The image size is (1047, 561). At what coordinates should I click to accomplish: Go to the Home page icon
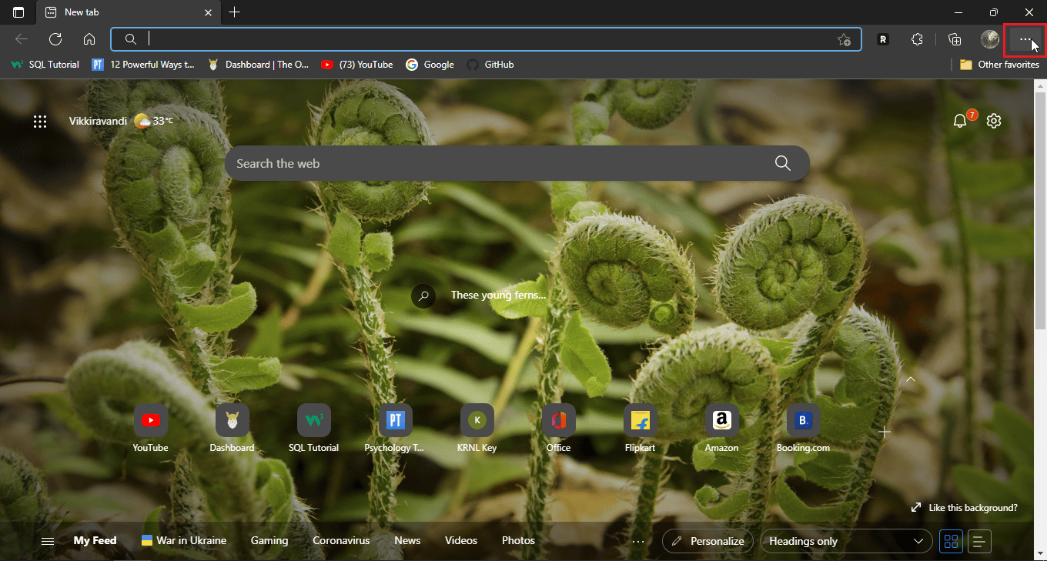89,39
